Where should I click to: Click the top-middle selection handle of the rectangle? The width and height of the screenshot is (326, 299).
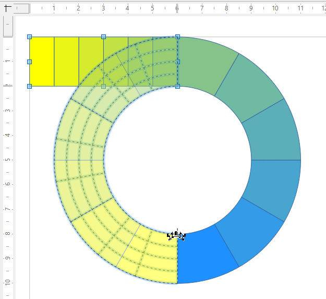pos(104,37)
